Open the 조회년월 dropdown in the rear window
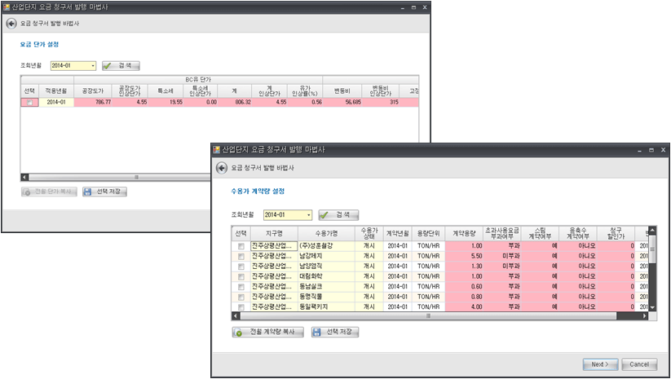671x379 pixels. [93, 65]
